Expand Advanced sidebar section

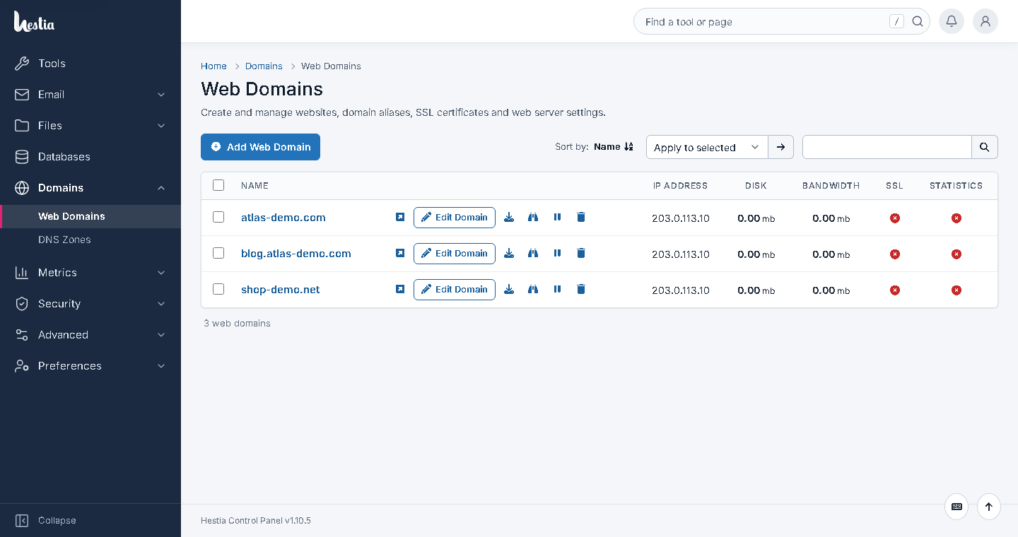point(90,335)
